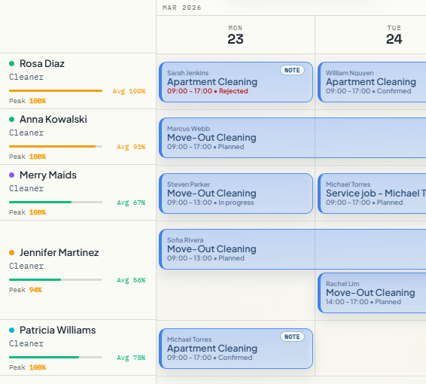426x384 pixels.
Task: Click Avg 100% for Rosa Diaz
Action: [x=129, y=91]
